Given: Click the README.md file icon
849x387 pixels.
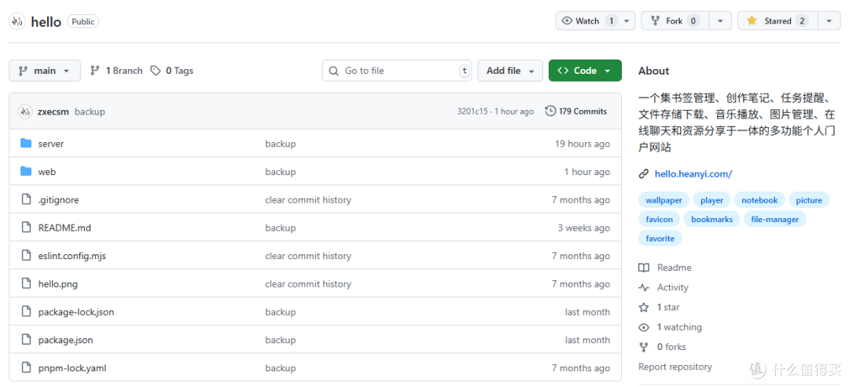Looking at the screenshot, I should pos(26,228).
